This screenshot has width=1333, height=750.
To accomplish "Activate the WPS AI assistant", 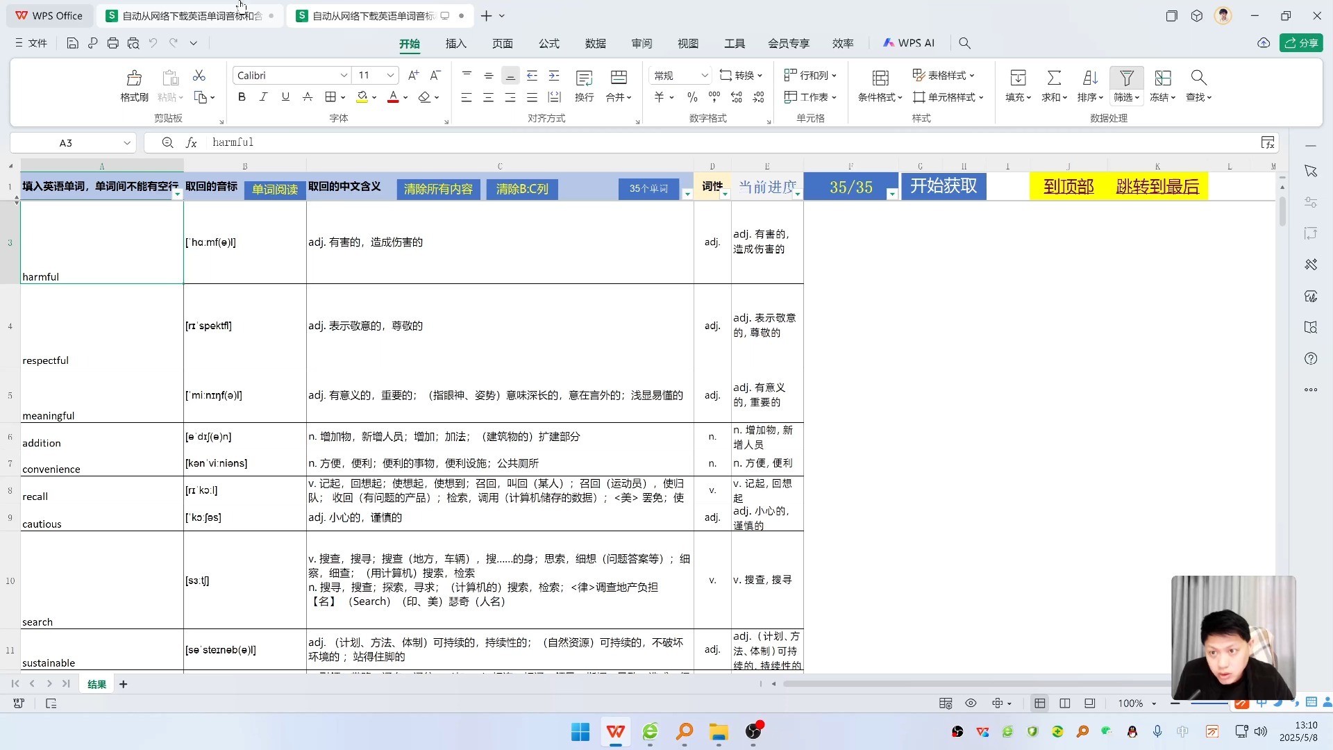I will coord(909,42).
